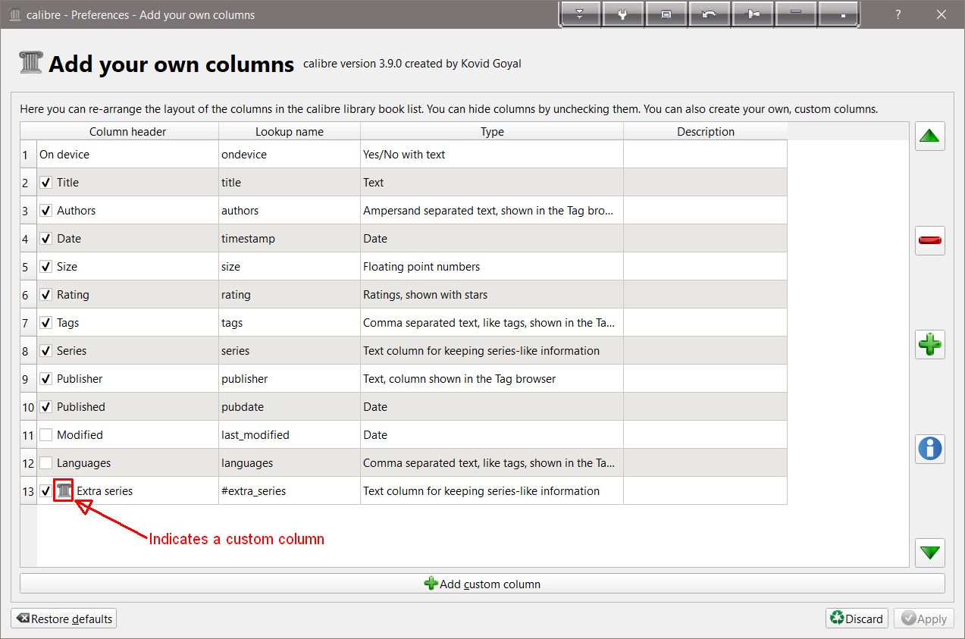Click the horizontal dash icon in title bar toolbar
This screenshot has width=965, height=639.
point(796,14)
